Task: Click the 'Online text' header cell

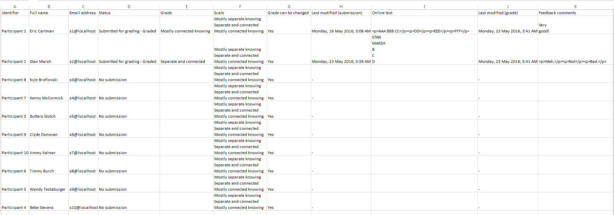Action: tap(424, 13)
